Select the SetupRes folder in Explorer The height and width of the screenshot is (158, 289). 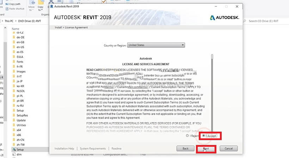(22, 116)
